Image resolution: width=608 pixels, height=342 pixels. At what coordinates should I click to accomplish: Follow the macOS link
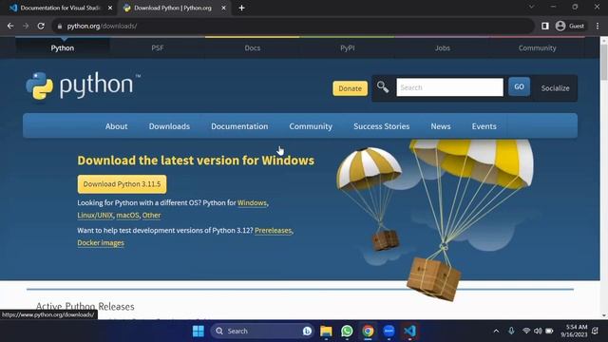click(127, 216)
